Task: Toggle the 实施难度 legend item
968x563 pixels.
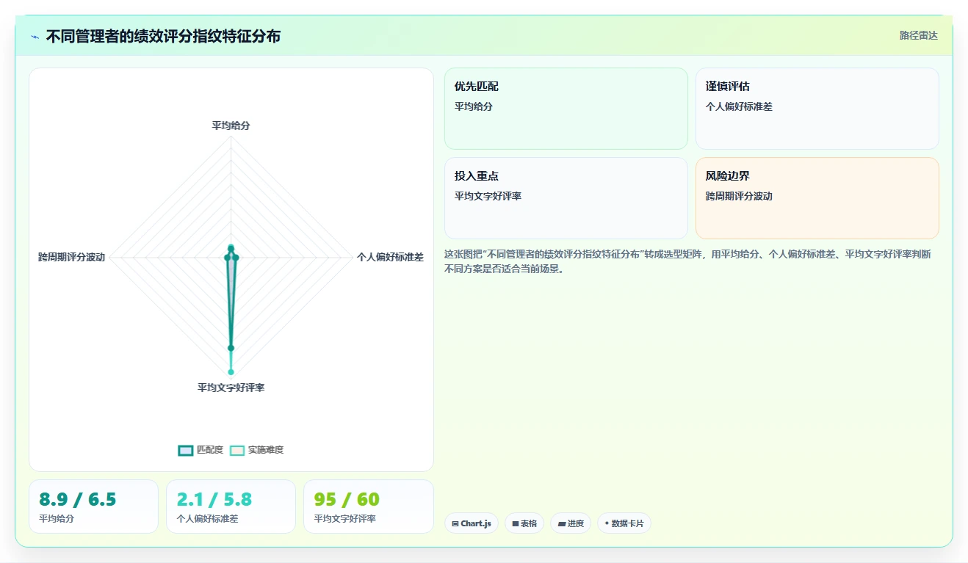Action: pyautogui.click(x=256, y=450)
